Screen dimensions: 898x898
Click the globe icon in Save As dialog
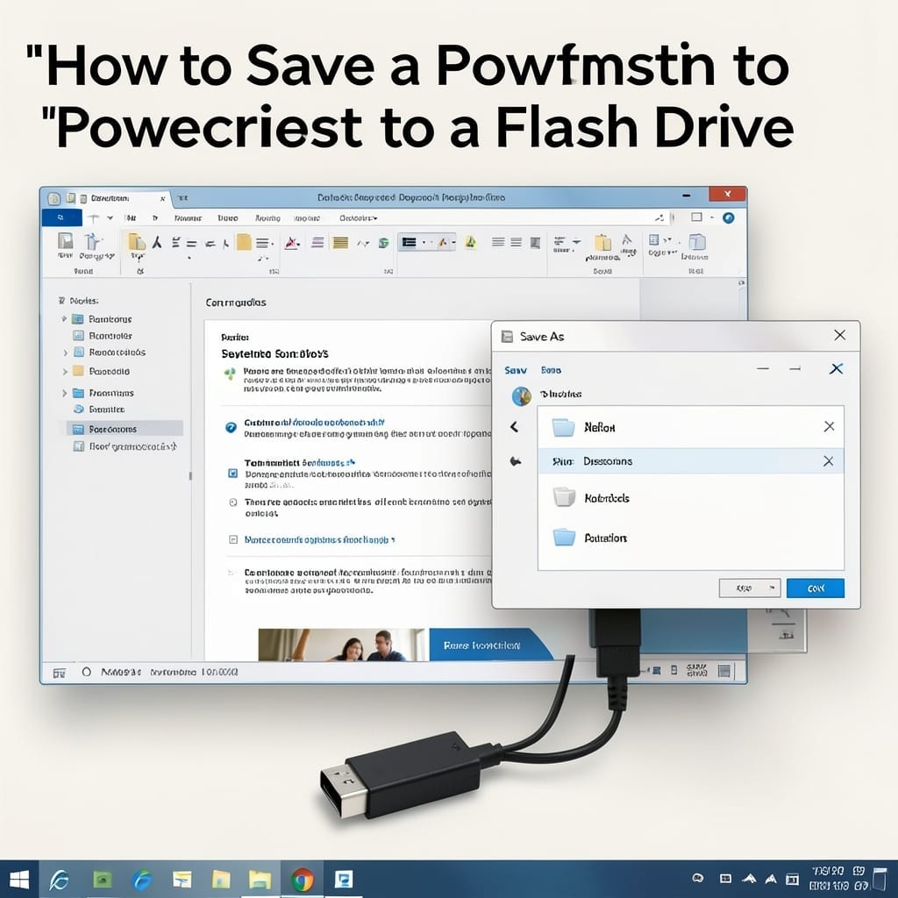521,396
